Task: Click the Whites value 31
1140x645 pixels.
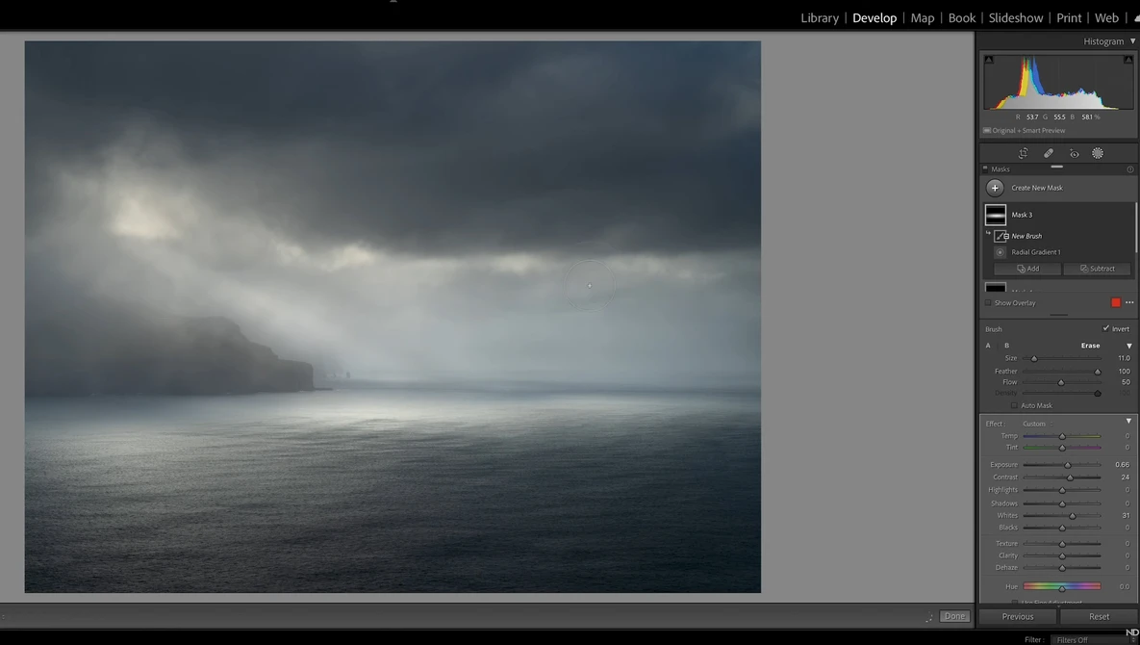Action: (x=1126, y=516)
